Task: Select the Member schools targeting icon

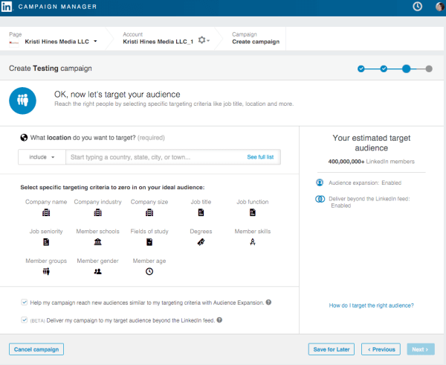Action: [x=98, y=242]
